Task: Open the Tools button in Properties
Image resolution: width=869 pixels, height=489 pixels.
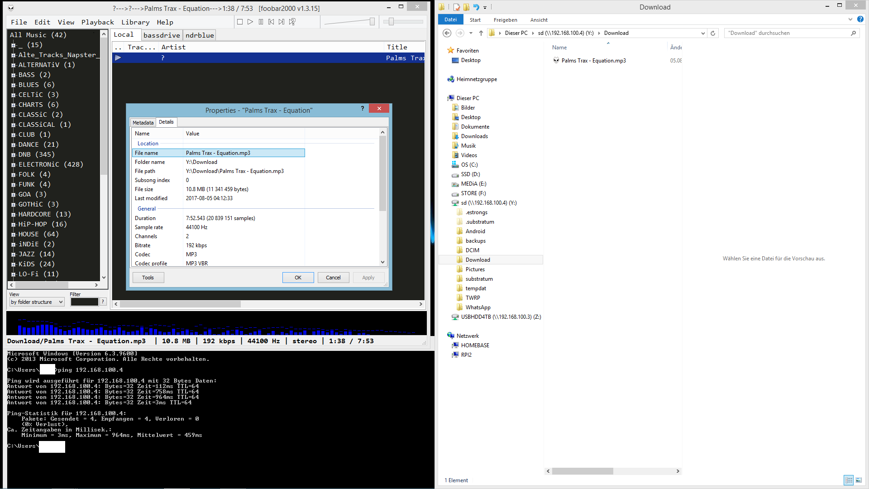Action: (148, 278)
